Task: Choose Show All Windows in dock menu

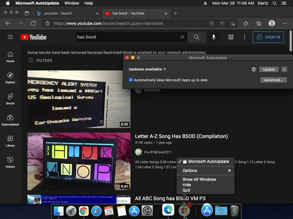Action: [x=199, y=179]
